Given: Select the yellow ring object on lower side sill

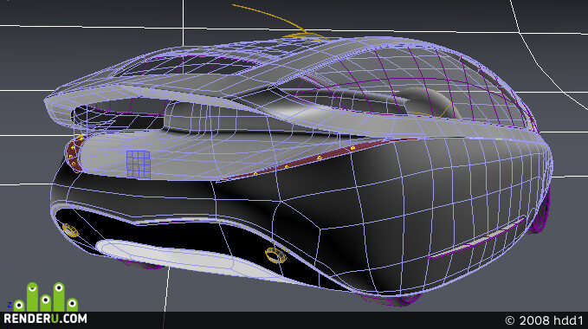Looking at the screenshot, I should 275,255.
